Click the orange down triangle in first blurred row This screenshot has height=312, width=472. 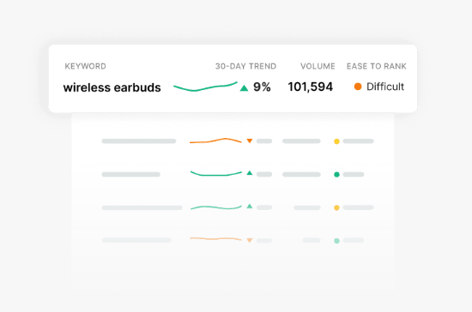(250, 141)
